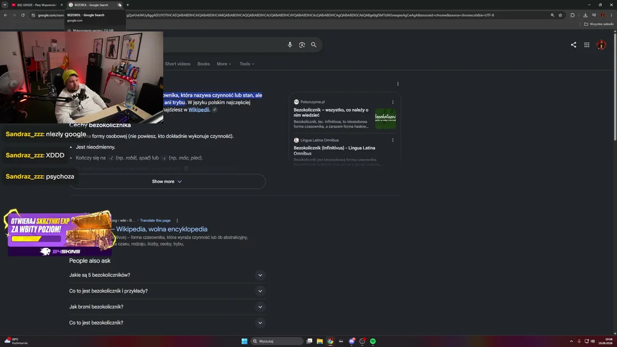Open the Chrome media controls icon
This screenshot has width=617, height=347.
594,15
